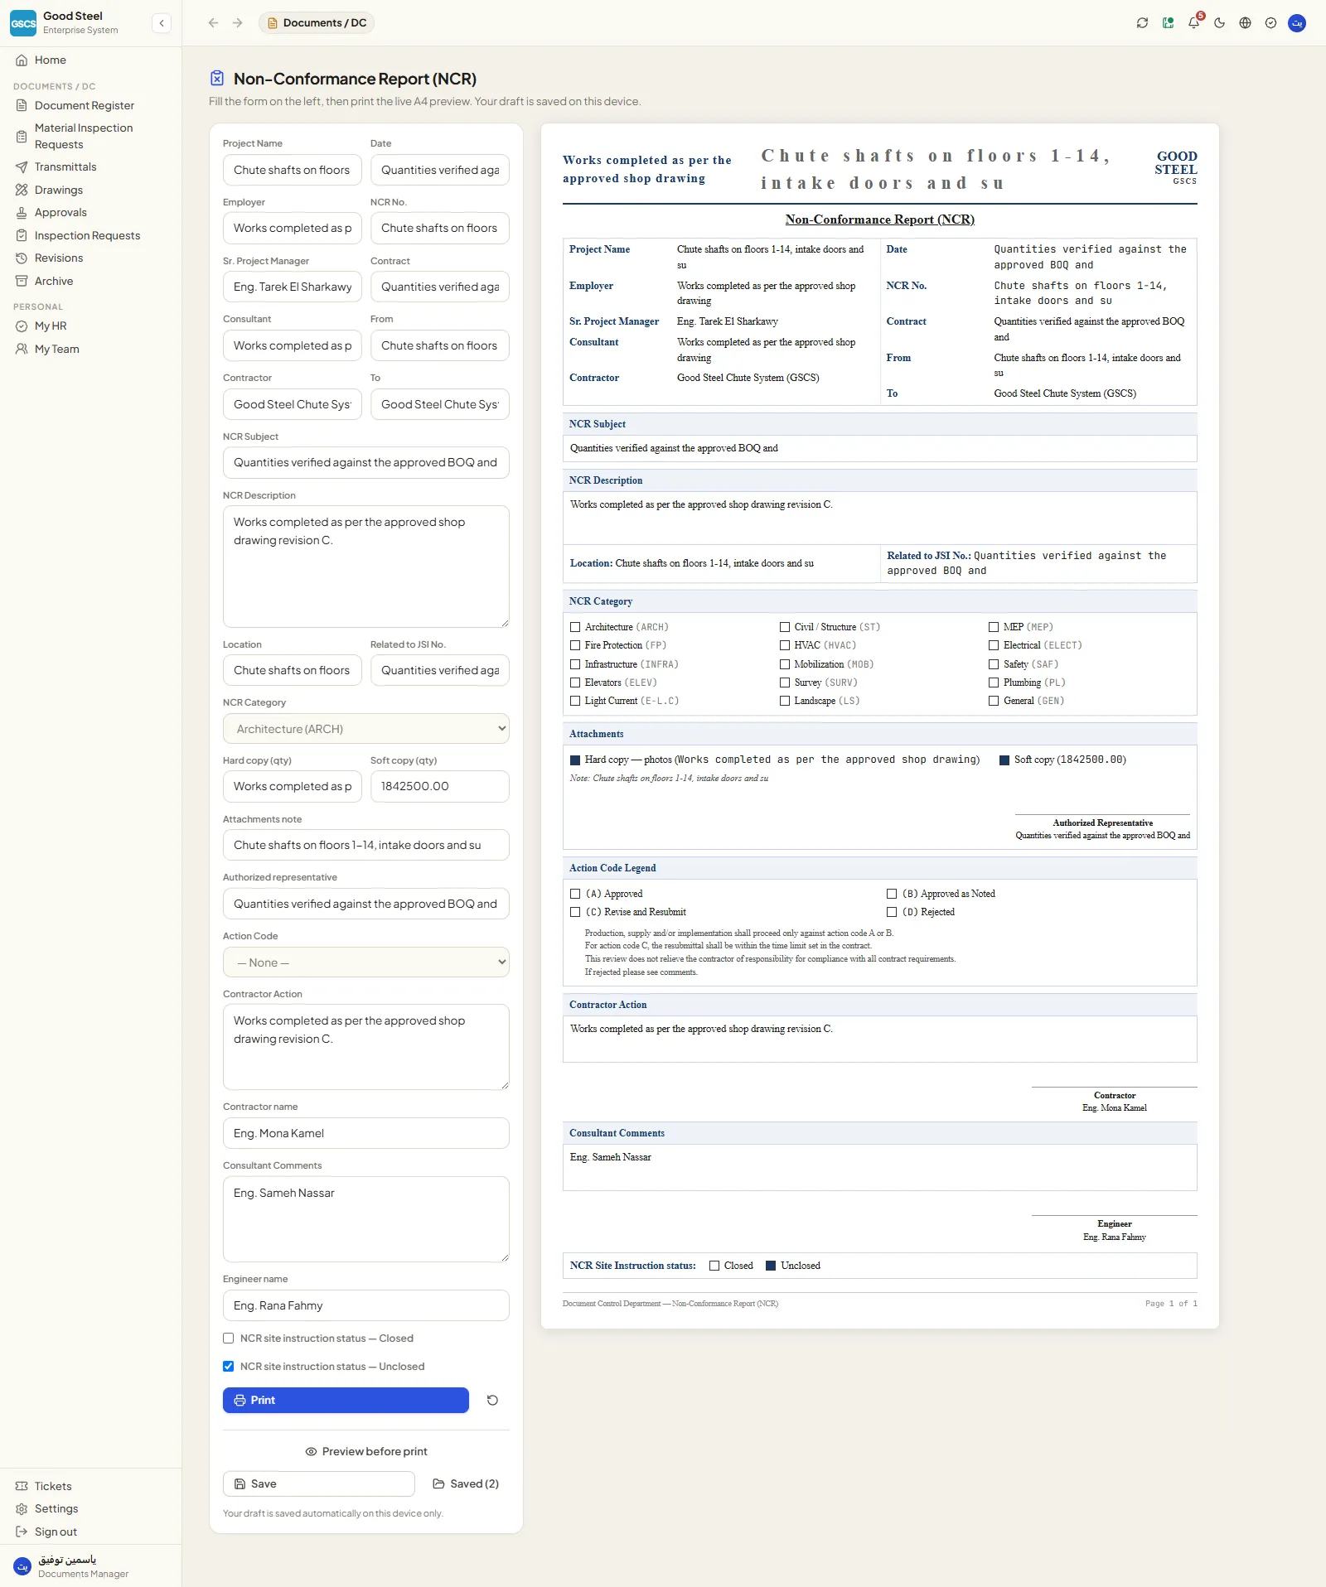
Task: Click Preview before print
Action: (366, 1451)
